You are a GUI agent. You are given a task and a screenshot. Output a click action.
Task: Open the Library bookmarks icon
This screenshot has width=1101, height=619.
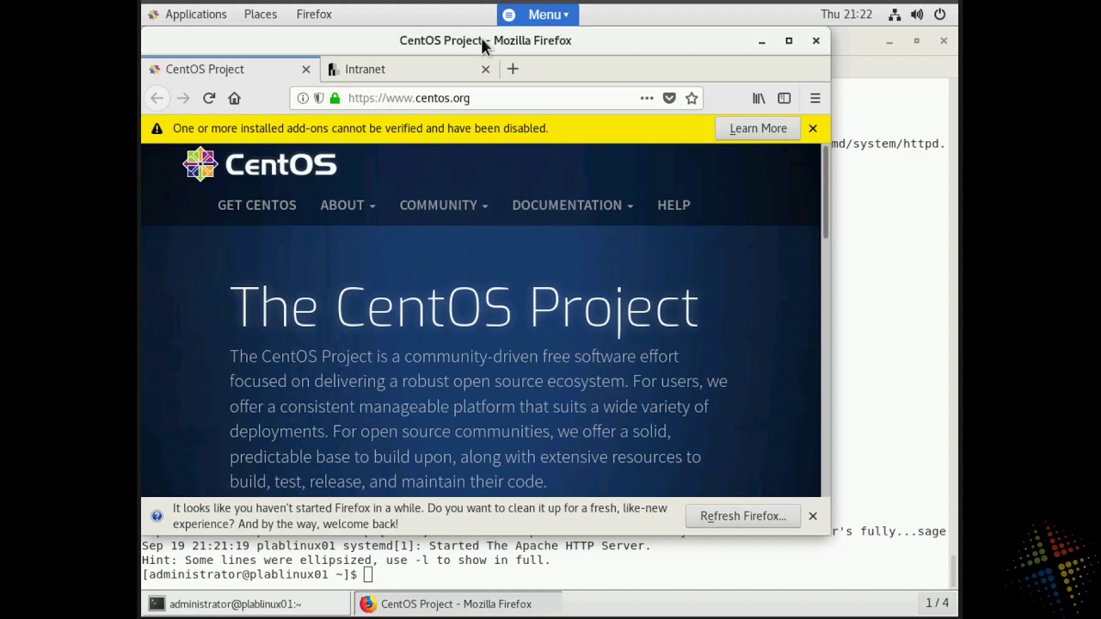pos(759,98)
